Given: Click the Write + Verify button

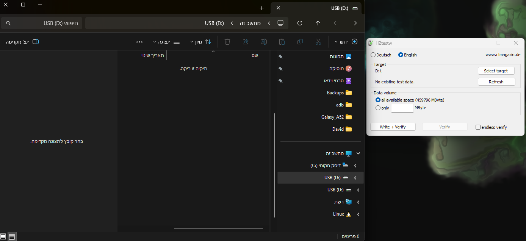Looking at the screenshot, I should pos(393,127).
